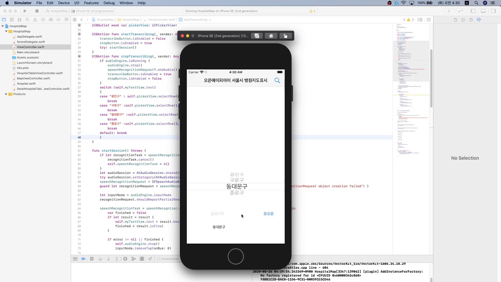This screenshot has width=501, height=282.
Task: Click the simulator rotate device icon
Action: (x=285, y=36)
